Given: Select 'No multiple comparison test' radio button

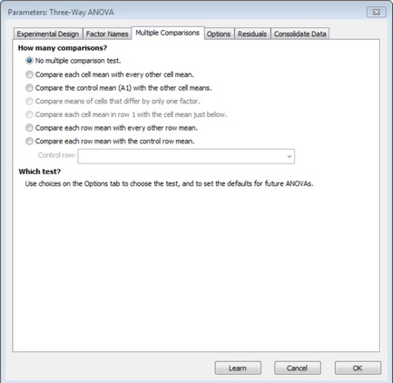Looking at the screenshot, I should [x=29, y=61].
